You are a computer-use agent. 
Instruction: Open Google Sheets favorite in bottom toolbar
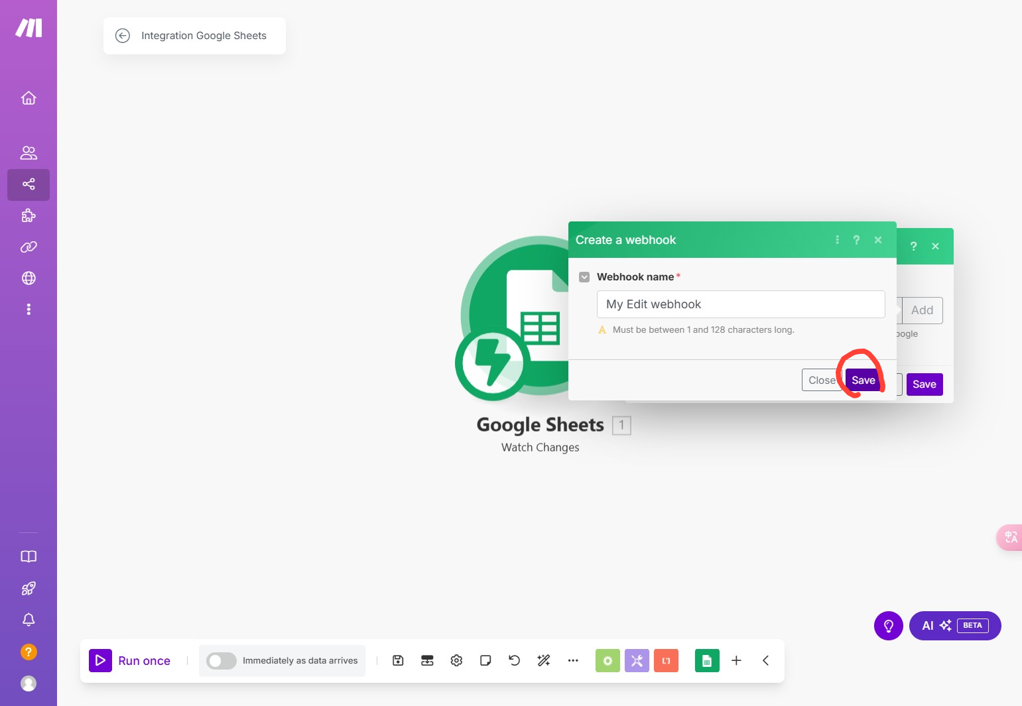(x=707, y=661)
